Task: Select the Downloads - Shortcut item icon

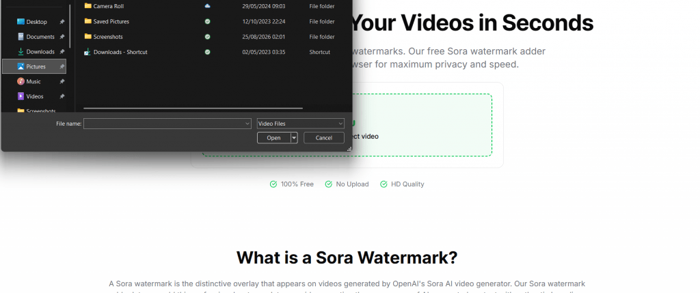Action: click(x=87, y=52)
